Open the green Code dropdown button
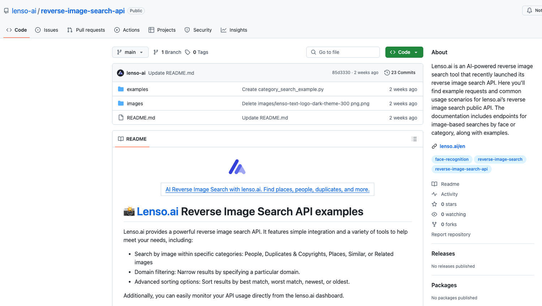This screenshot has height=306, width=542. click(x=404, y=52)
